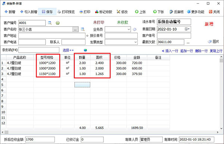Click 标记收款 in the toolbar
Screen dimensions: 224x144
click(x=104, y=12)
